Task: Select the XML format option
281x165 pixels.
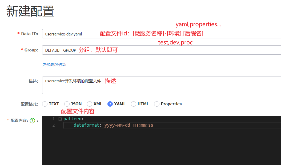Action: [90, 104]
